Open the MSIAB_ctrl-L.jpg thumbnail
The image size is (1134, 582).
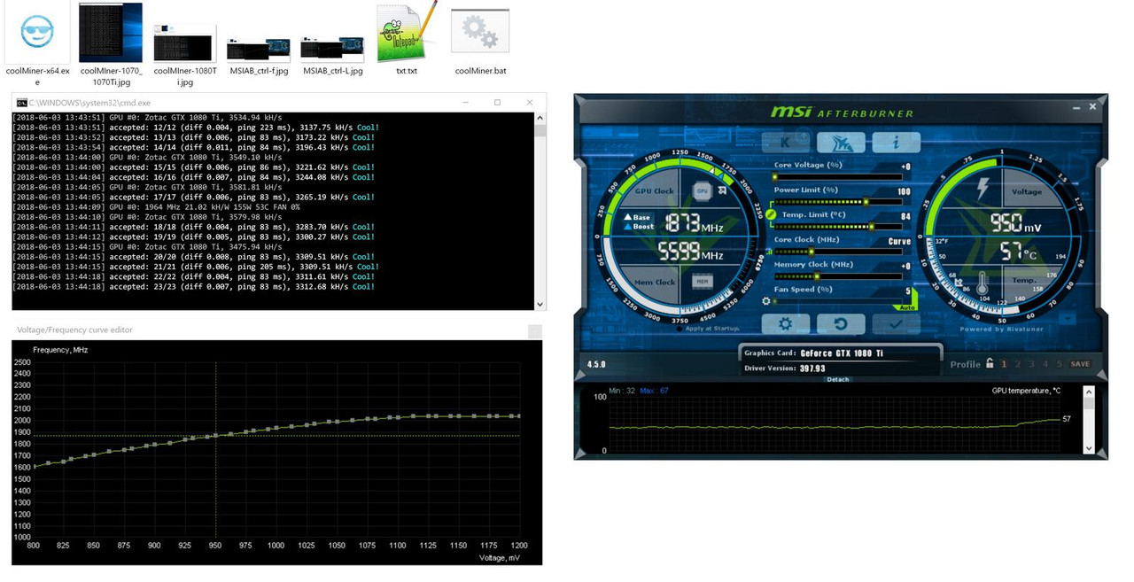(x=332, y=50)
